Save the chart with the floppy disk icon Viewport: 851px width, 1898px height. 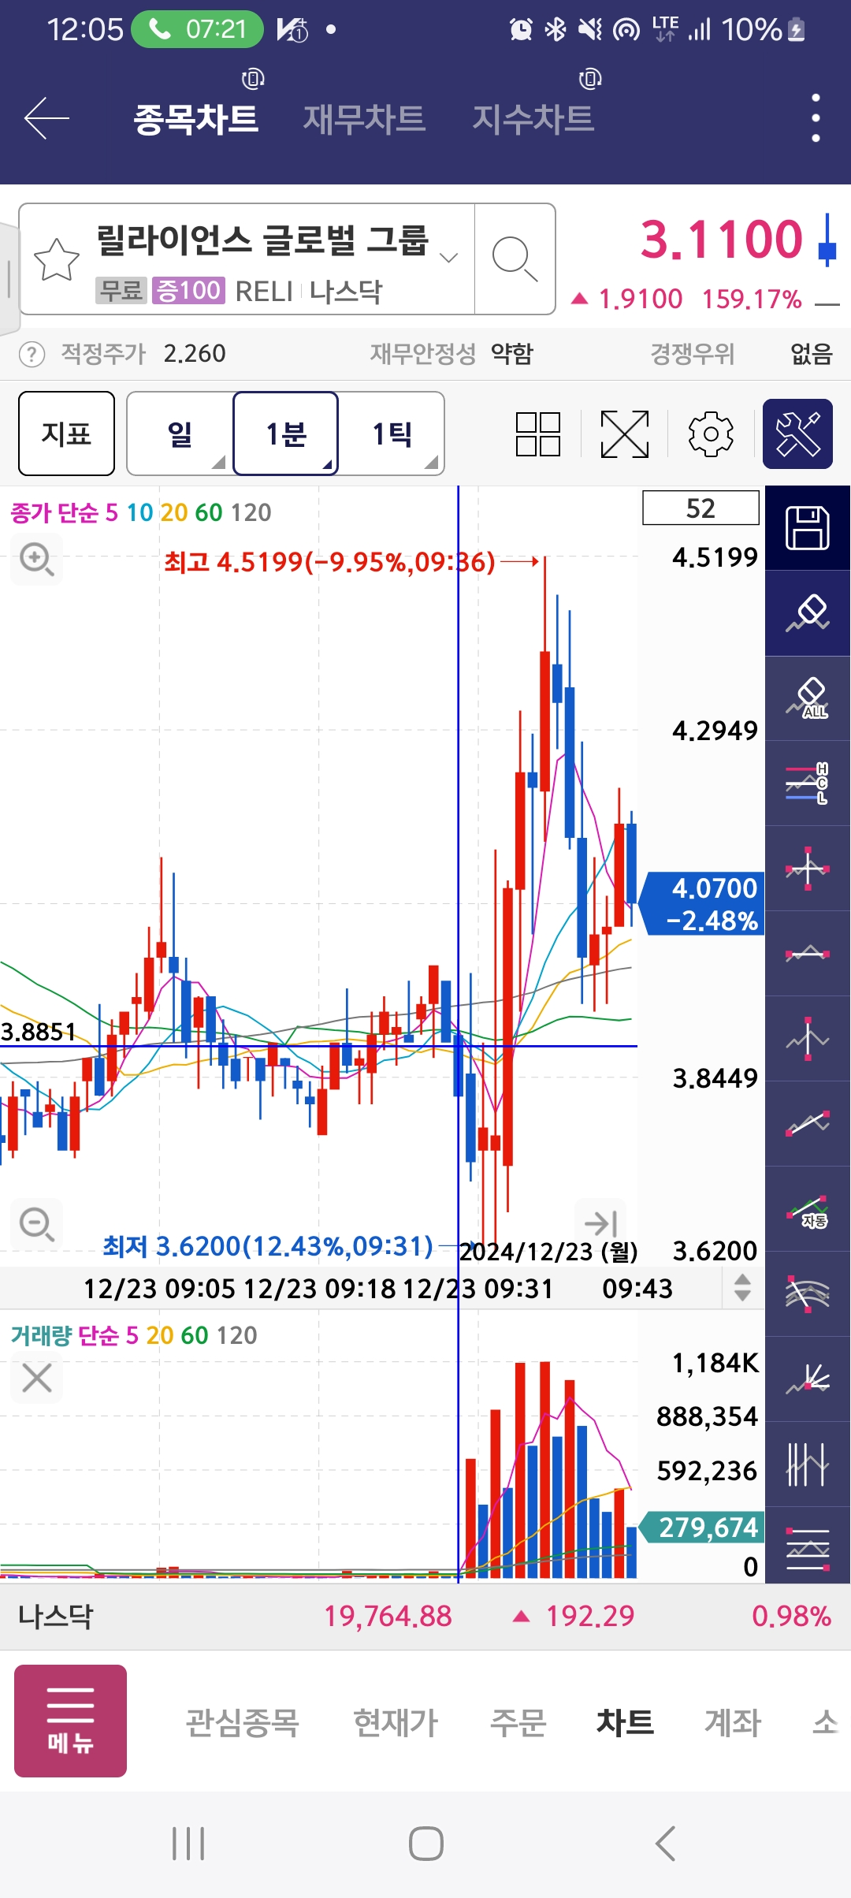(808, 527)
